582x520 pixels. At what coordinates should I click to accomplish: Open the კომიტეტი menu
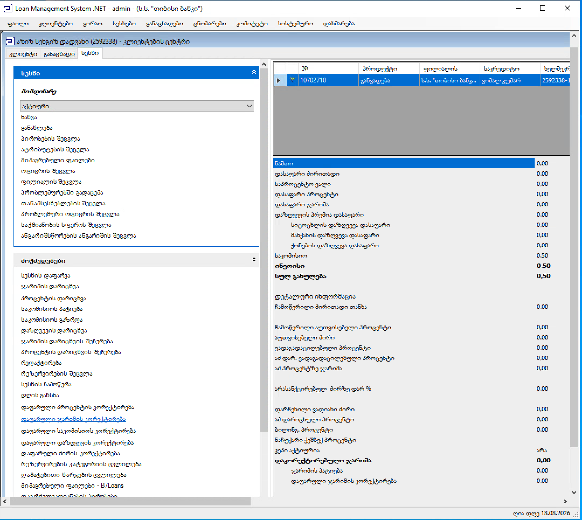252,24
